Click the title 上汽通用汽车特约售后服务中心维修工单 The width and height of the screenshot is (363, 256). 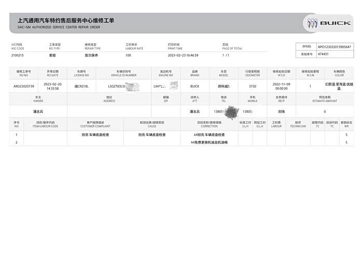coord(66,21)
